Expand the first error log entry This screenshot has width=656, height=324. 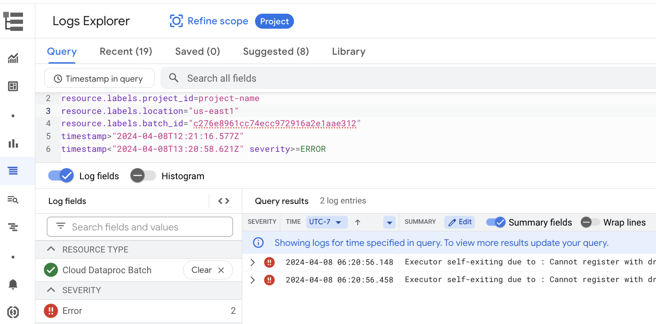click(x=252, y=262)
